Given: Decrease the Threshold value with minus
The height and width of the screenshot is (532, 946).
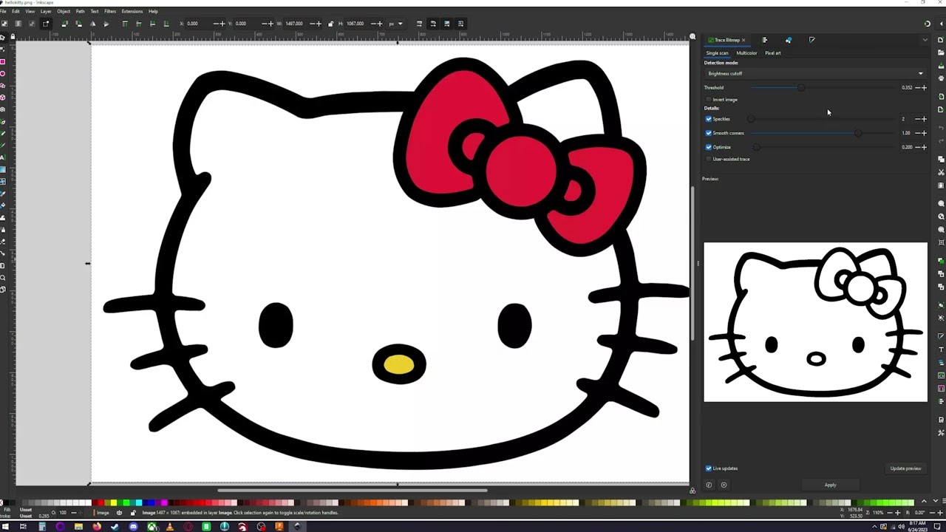Looking at the screenshot, I should tap(917, 88).
